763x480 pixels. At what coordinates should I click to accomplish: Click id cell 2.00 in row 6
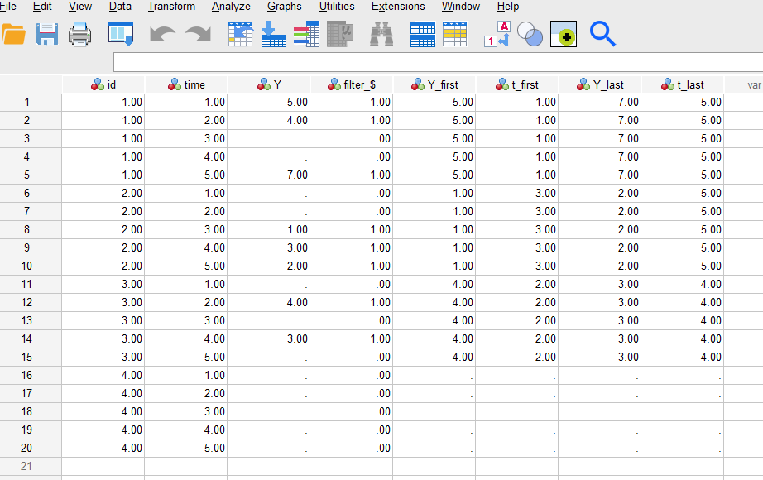pos(103,194)
